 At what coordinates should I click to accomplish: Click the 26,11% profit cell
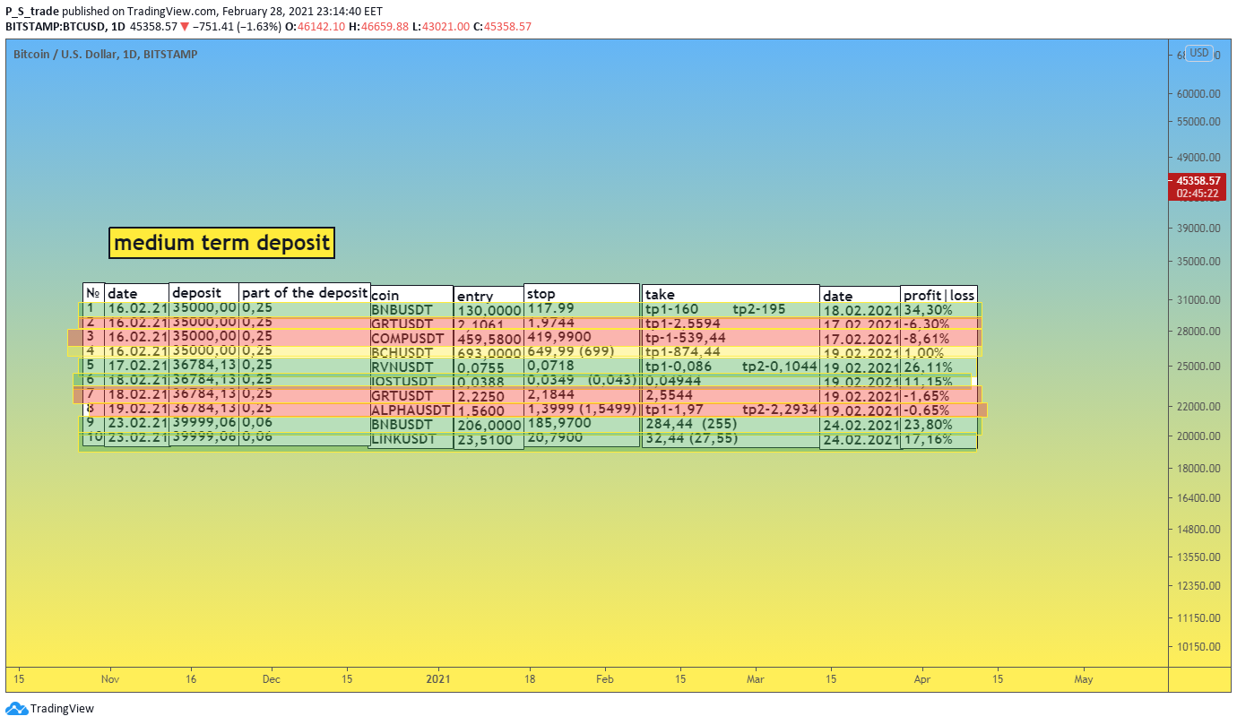click(x=928, y=367)
